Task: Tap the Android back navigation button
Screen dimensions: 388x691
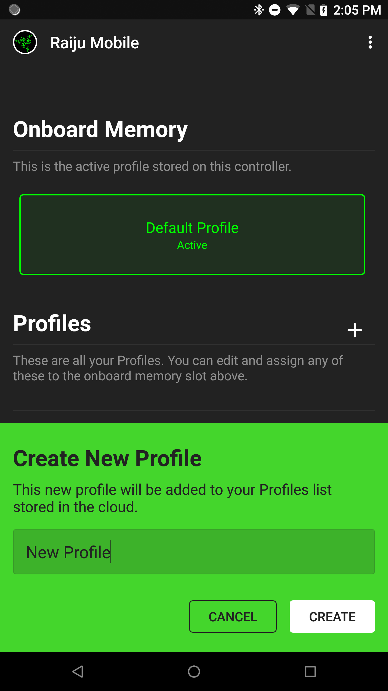Action: click(x=78, y=671)
